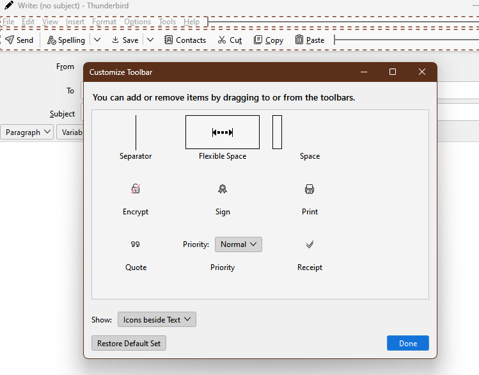Open the File menu
This screenshot has height=375, width=479.
click(9, 22)
